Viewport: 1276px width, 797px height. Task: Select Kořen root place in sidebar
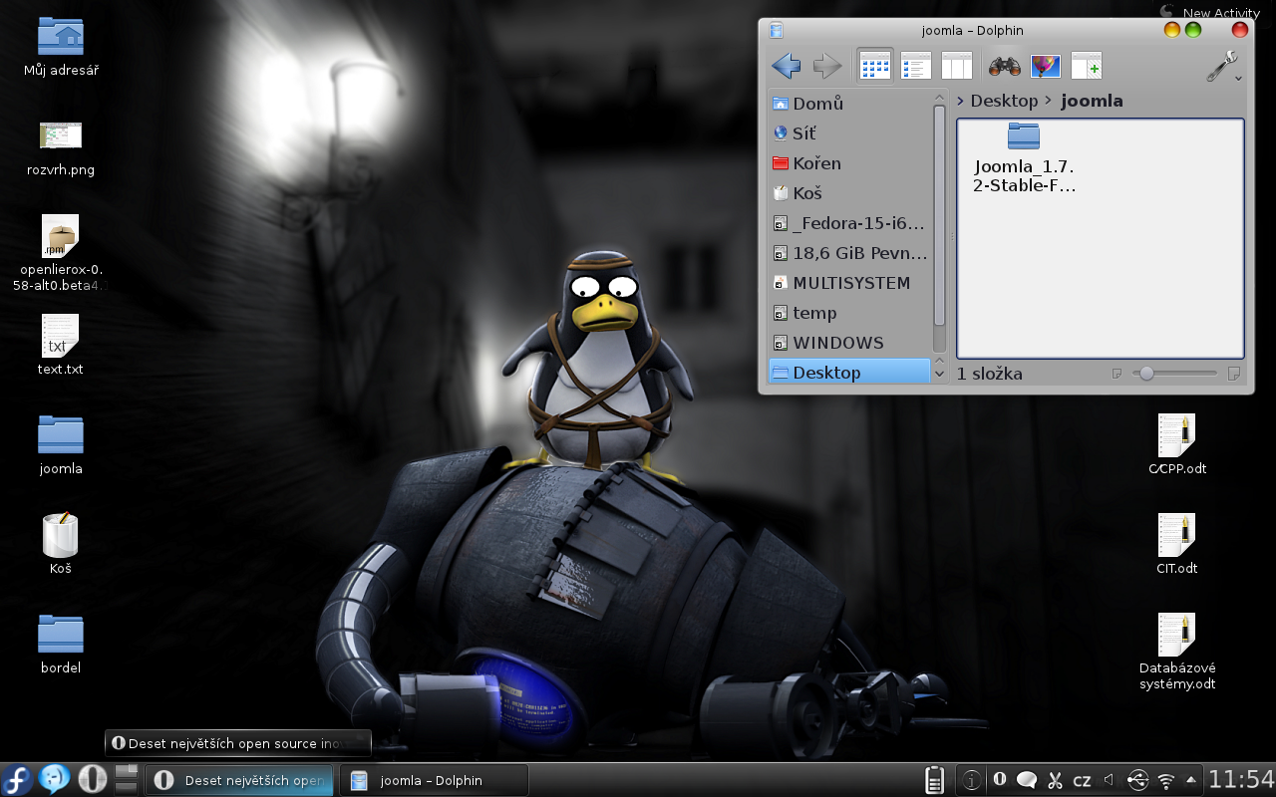point(849,163)
